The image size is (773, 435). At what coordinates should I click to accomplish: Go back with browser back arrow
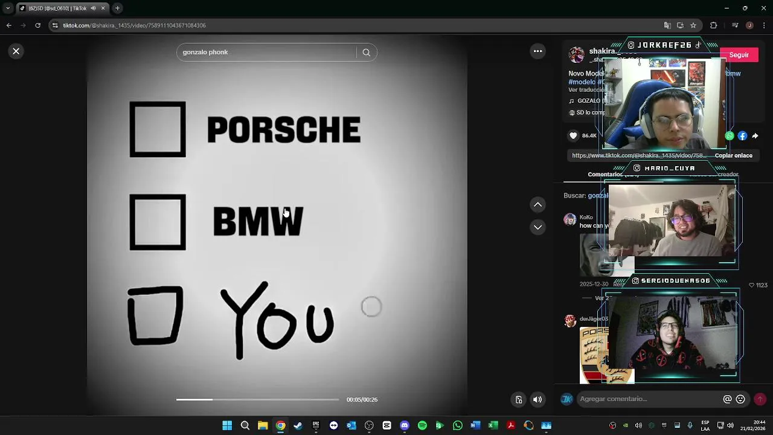(8, 25)
